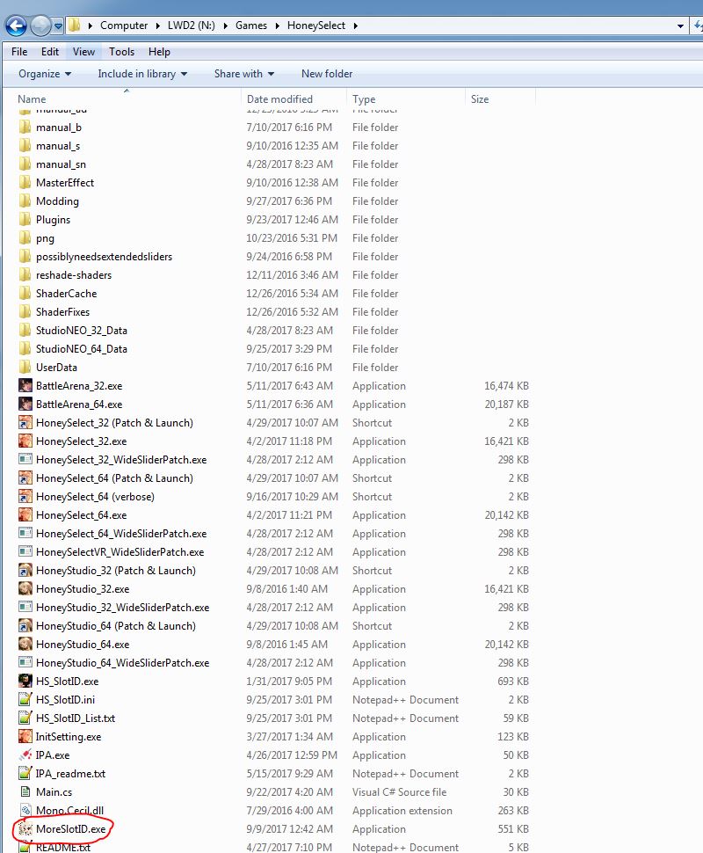Open the Help menu

[159, 52]
